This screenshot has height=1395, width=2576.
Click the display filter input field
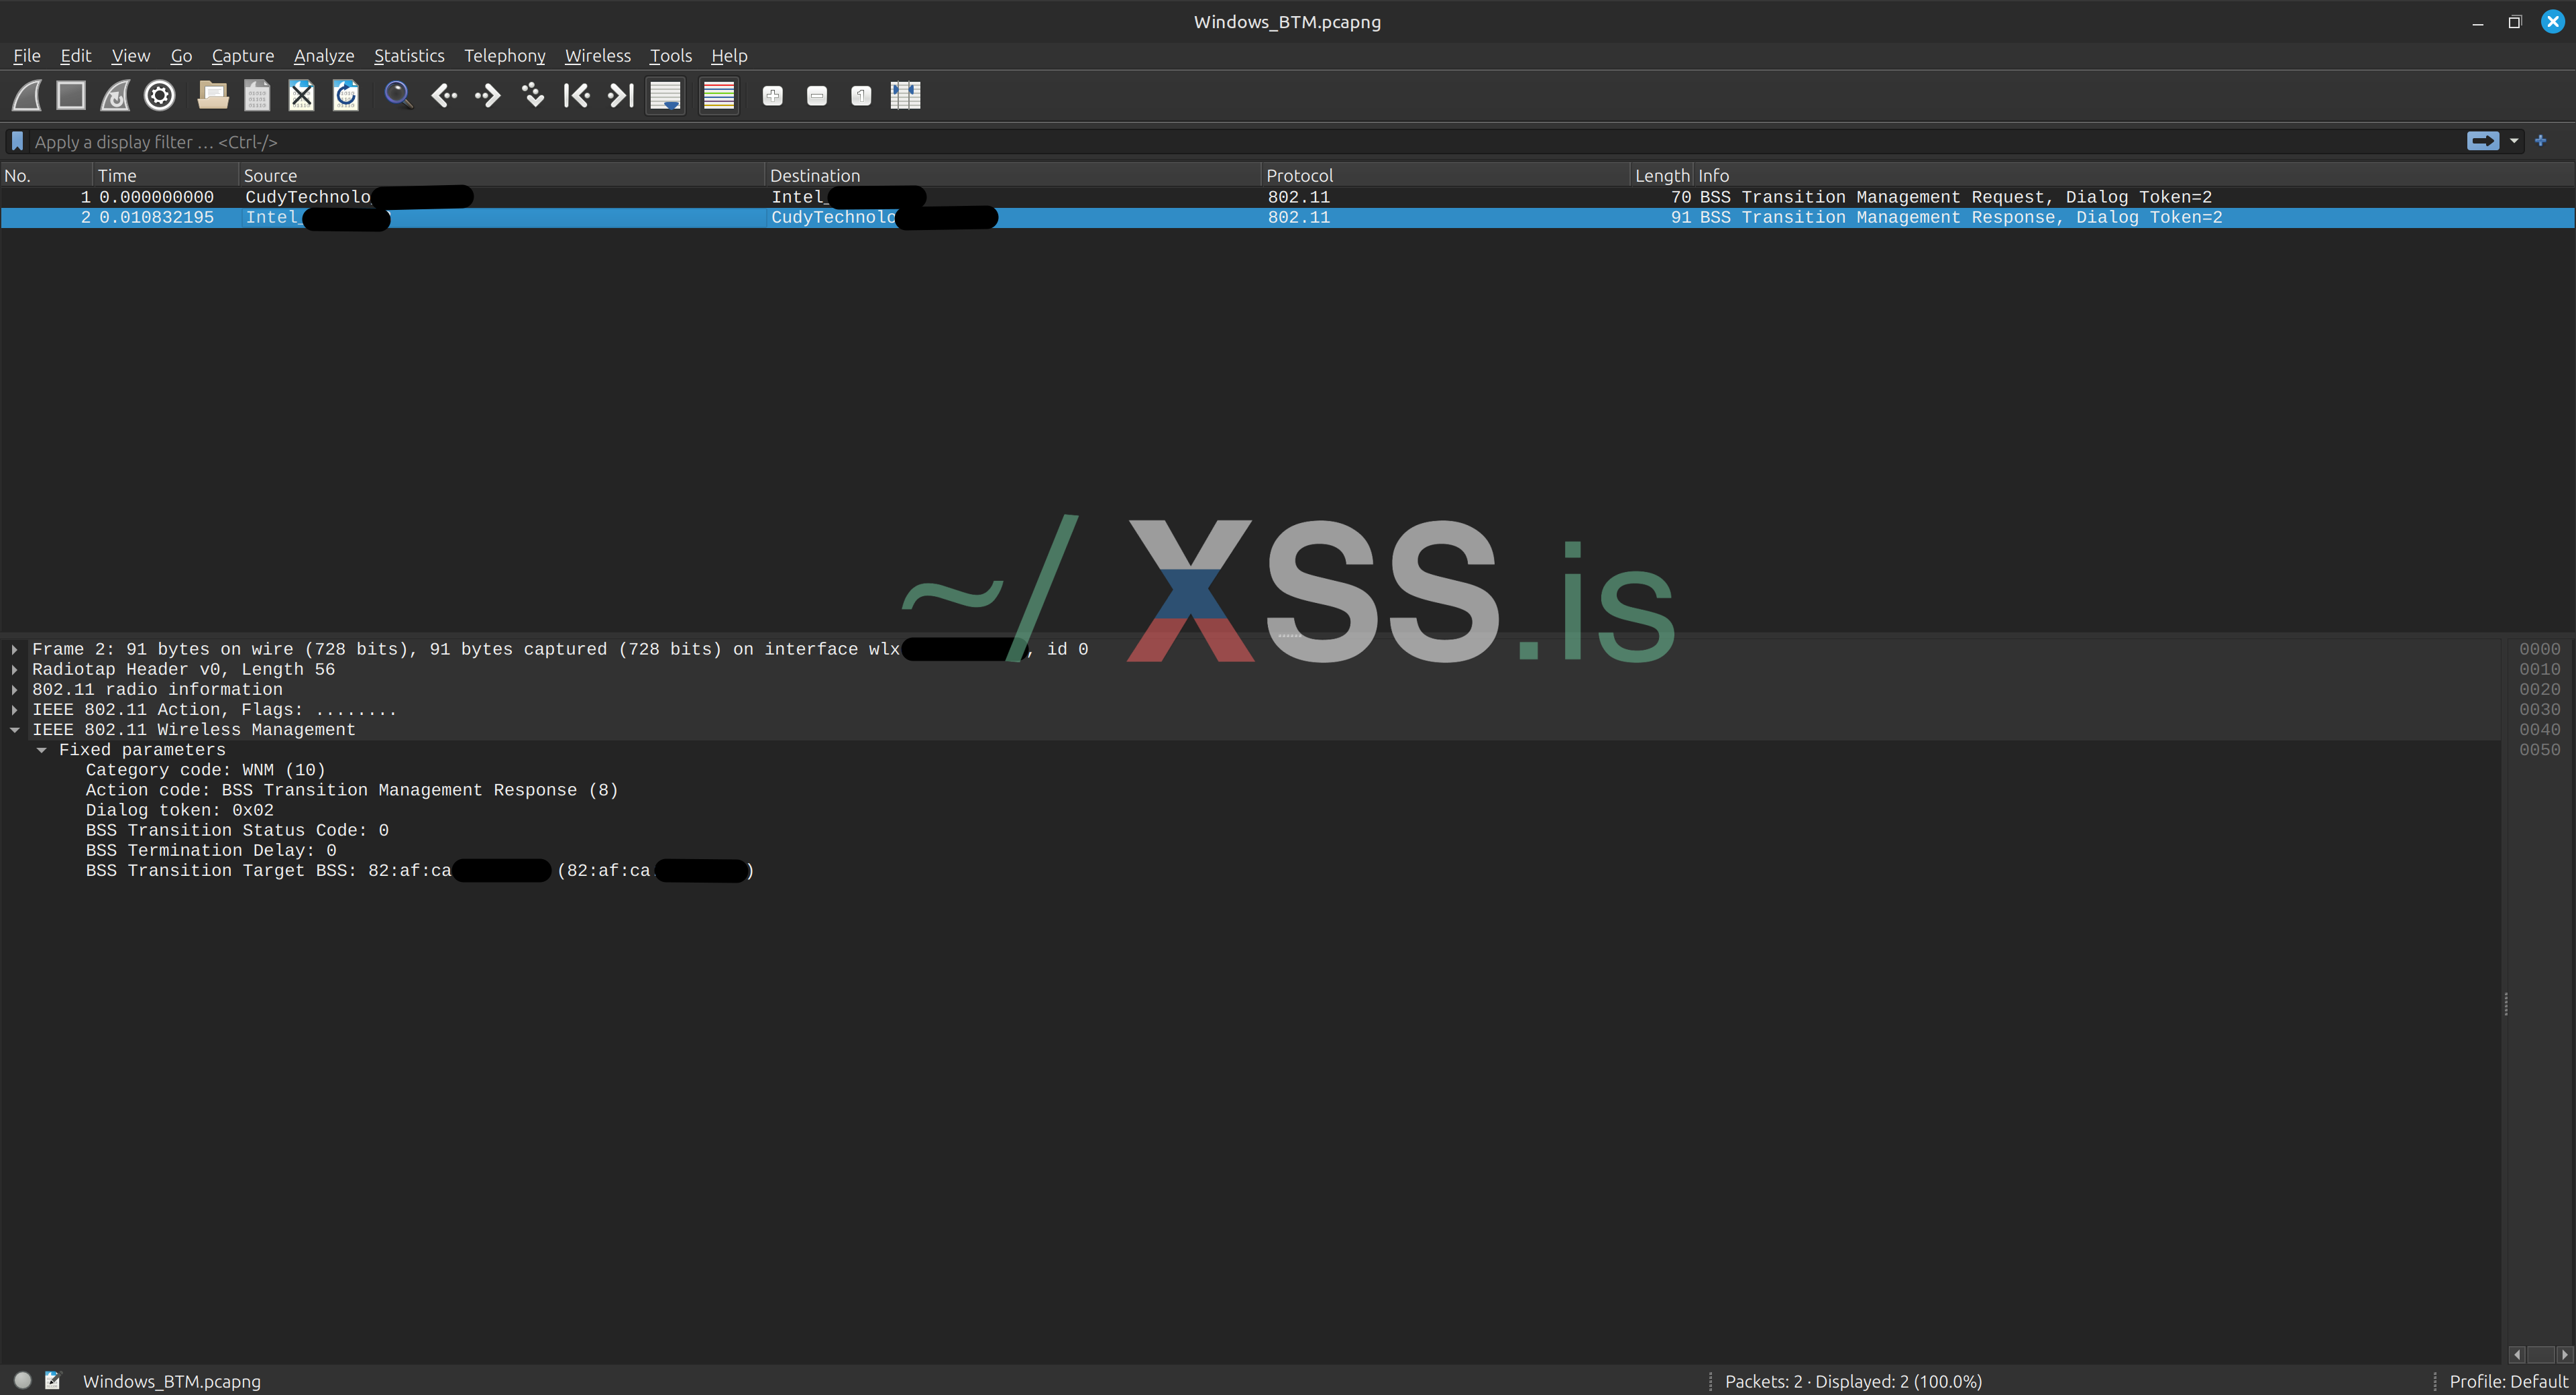click(1200, 142)
